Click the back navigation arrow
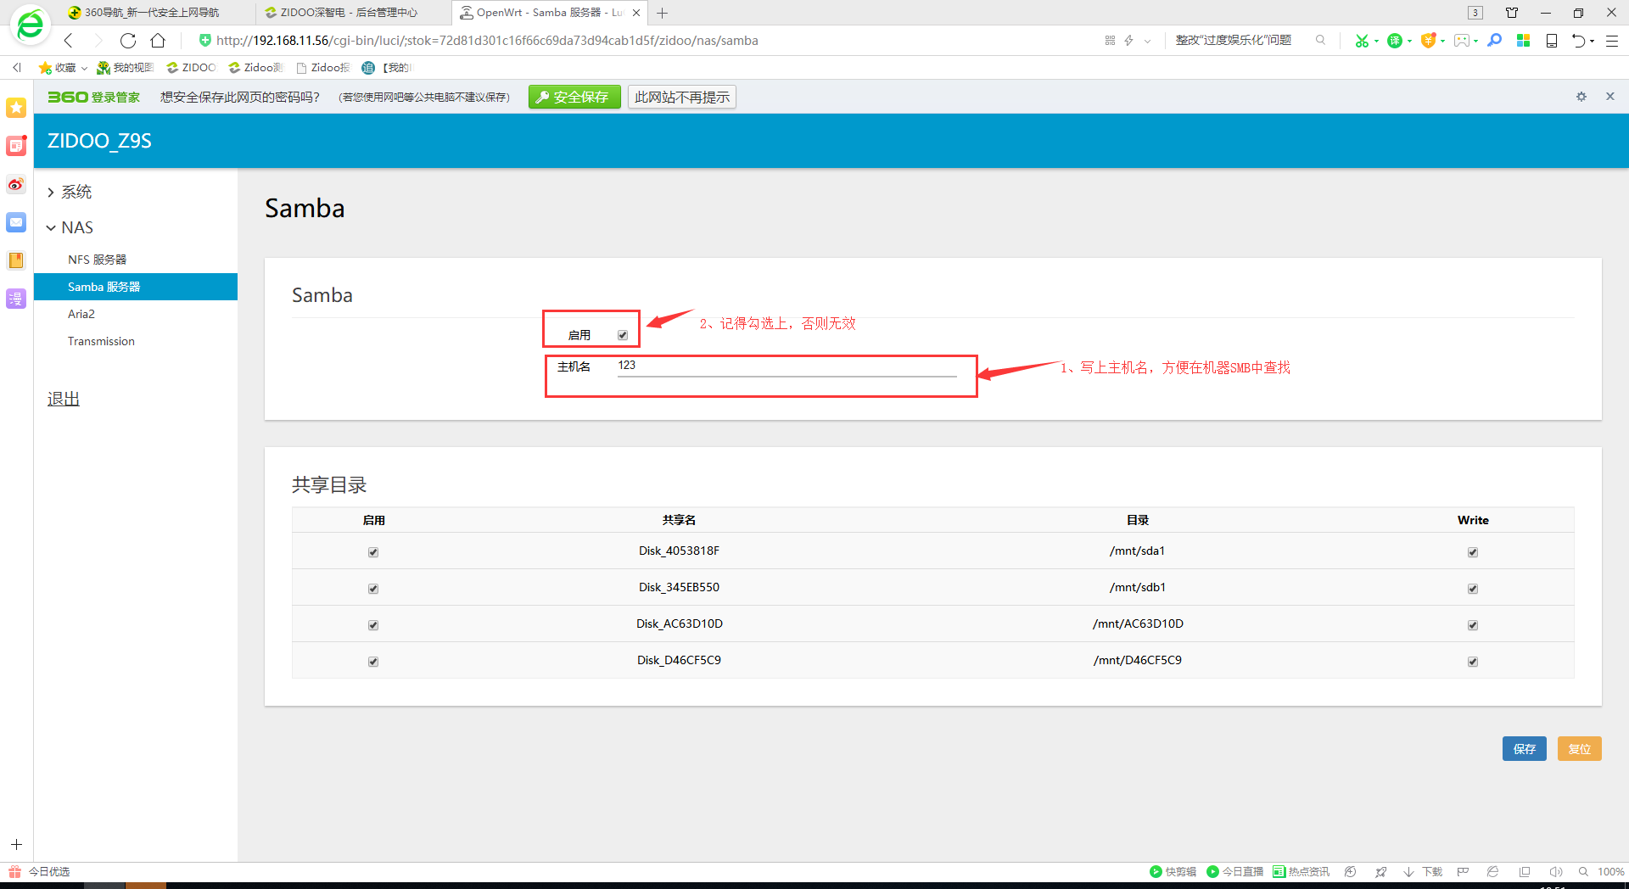Viewport: 1629px width, 889px height. [x=69, y=41]
